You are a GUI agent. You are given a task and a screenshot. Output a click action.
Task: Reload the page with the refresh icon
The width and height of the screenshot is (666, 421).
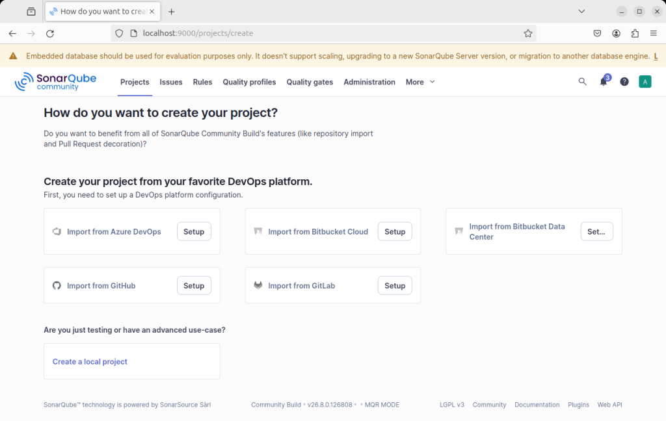50,34
